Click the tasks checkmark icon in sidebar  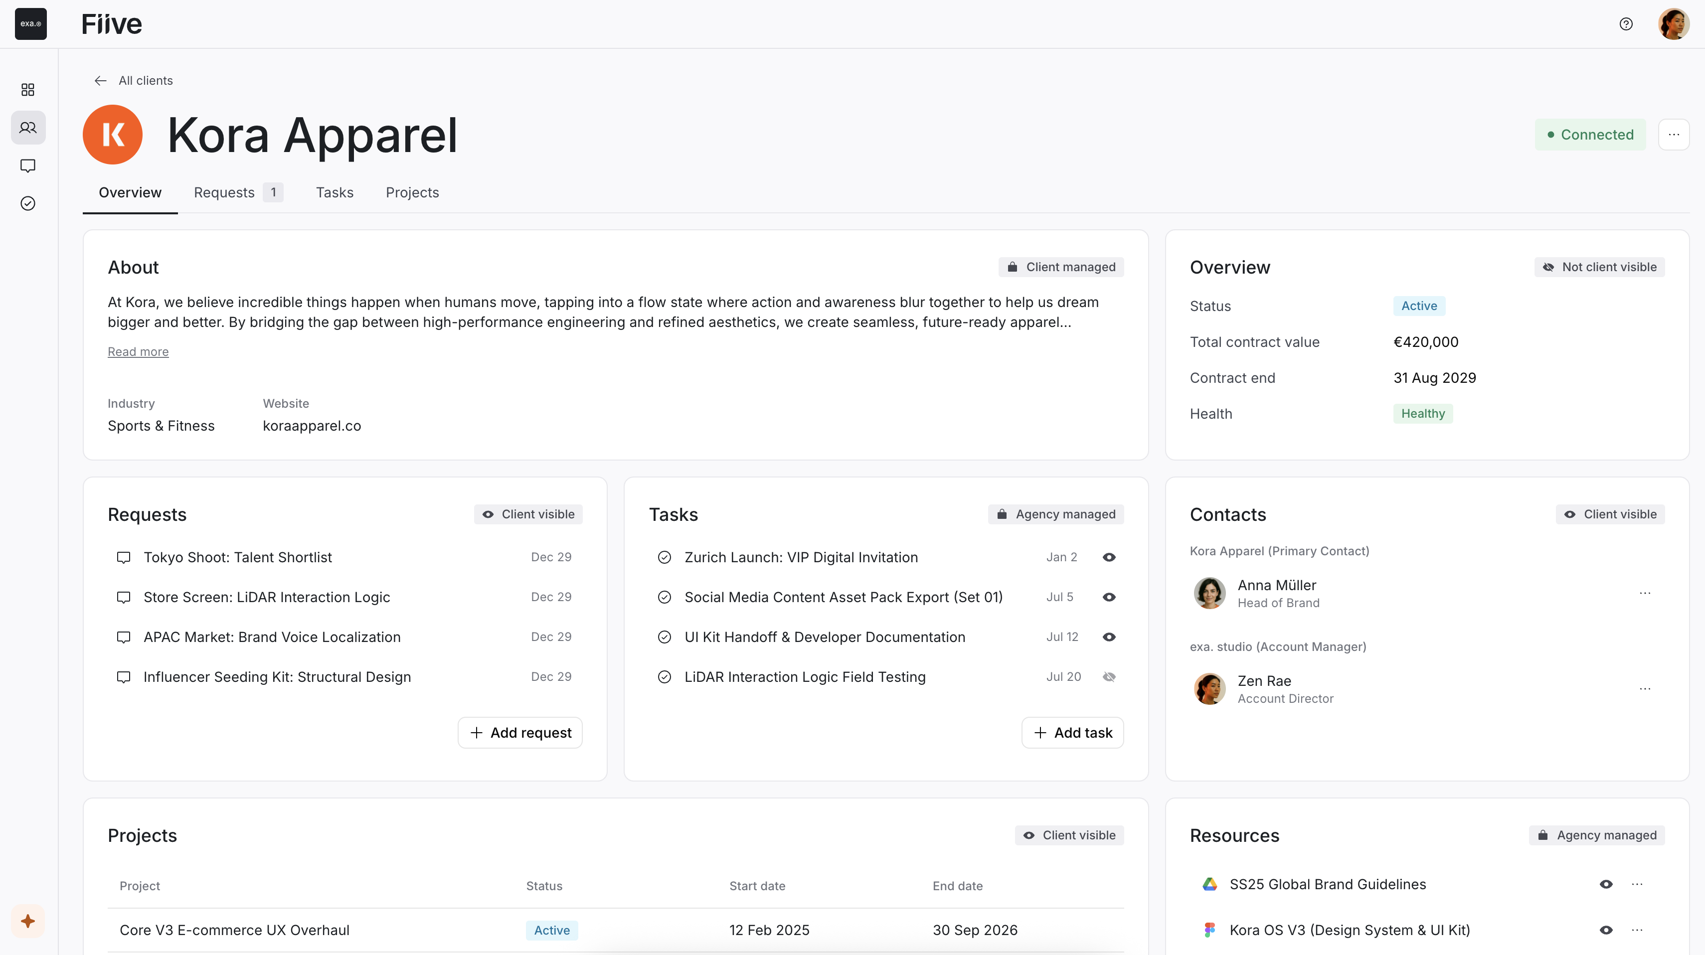point(28,203)
